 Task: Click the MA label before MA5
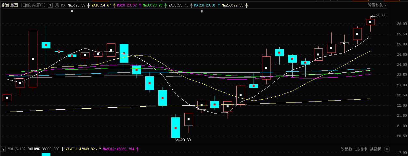[x=63, y=6]
